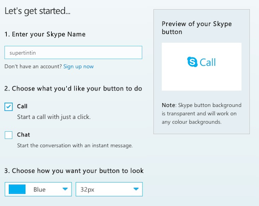This screenshot has height=206, width=259.
Task: Click "Start the conversation with an instant message."
Action: click(75, 145)
